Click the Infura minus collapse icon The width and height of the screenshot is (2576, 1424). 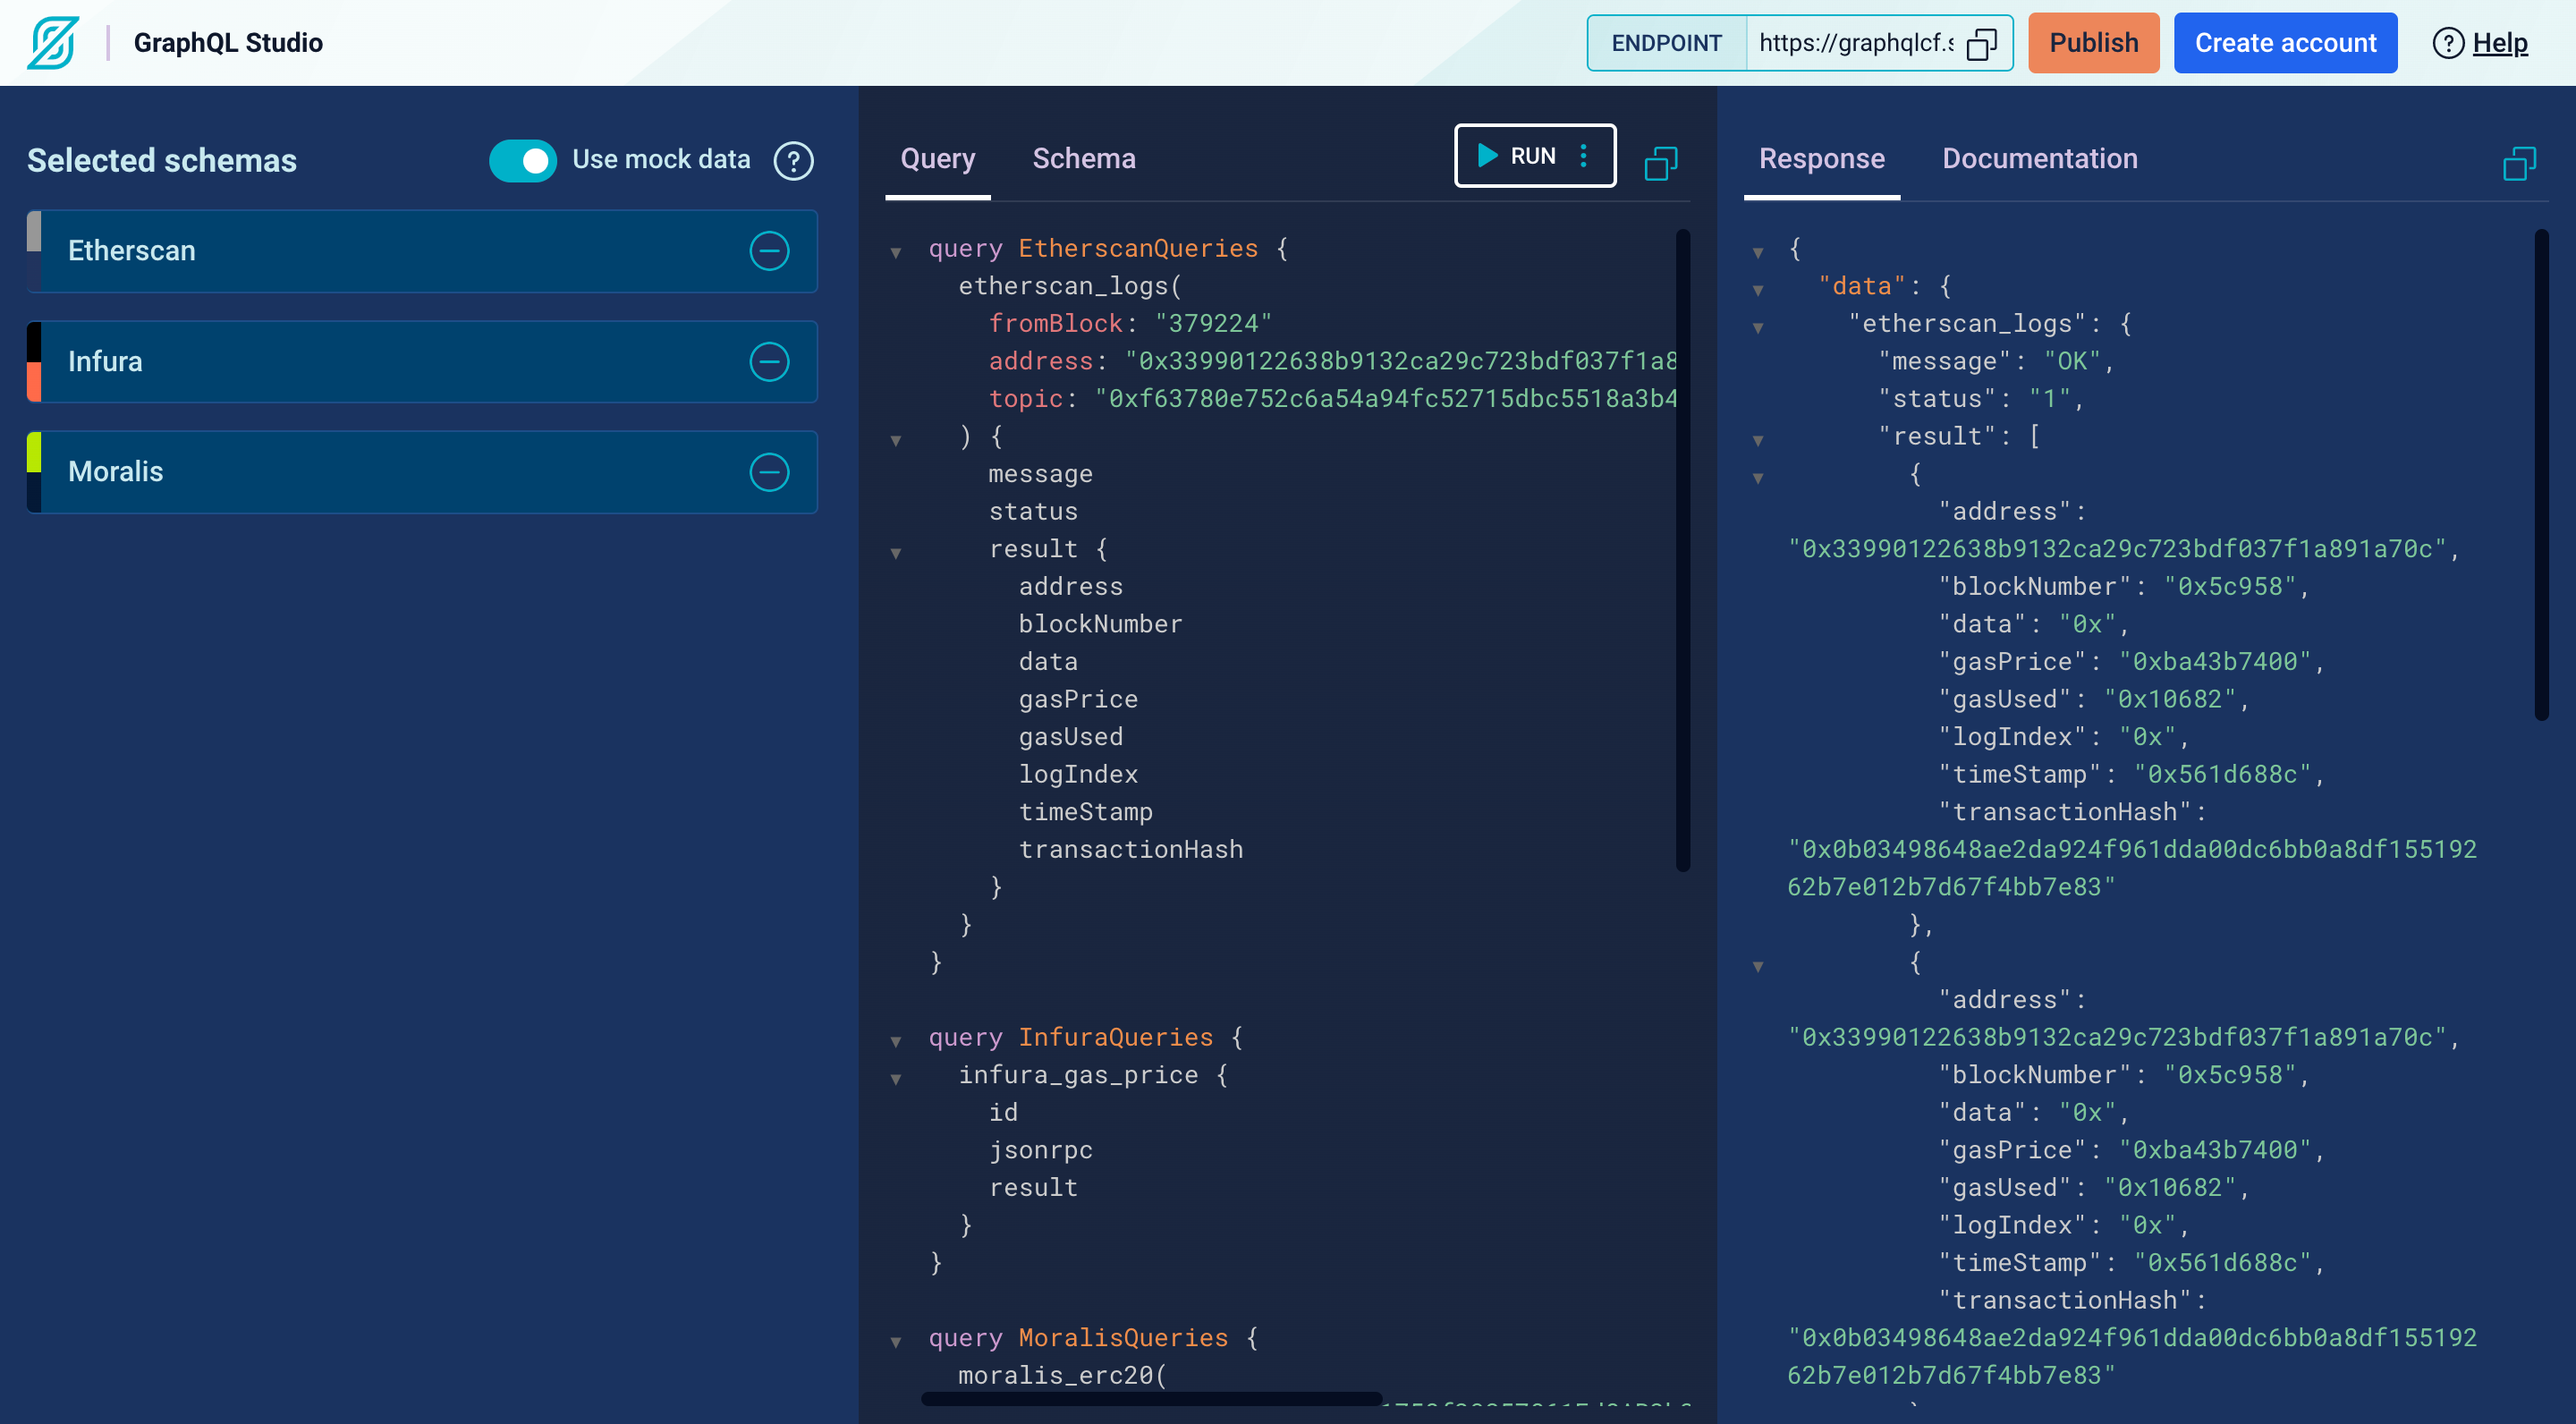point(770,361)
